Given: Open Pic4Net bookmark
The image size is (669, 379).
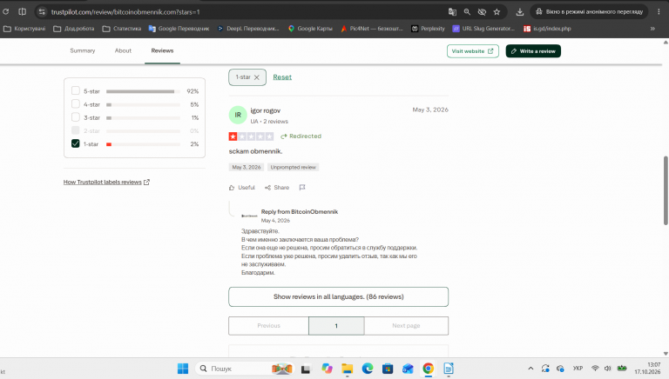Looking at the screenshot, I should [371, 29].
